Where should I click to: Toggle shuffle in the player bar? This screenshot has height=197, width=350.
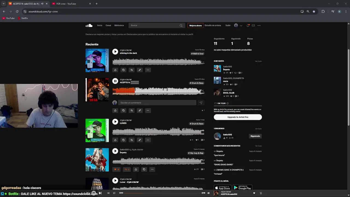pyautogui.click(x=108, y=193)
